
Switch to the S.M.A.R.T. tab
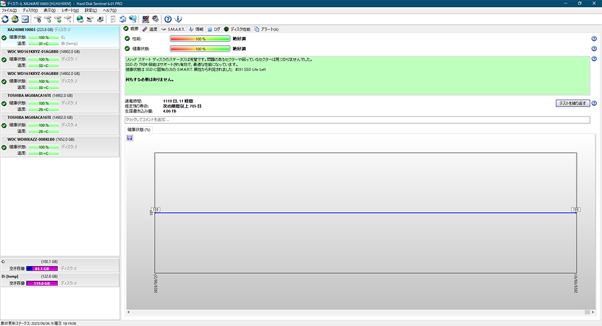[x=173, y=29]
